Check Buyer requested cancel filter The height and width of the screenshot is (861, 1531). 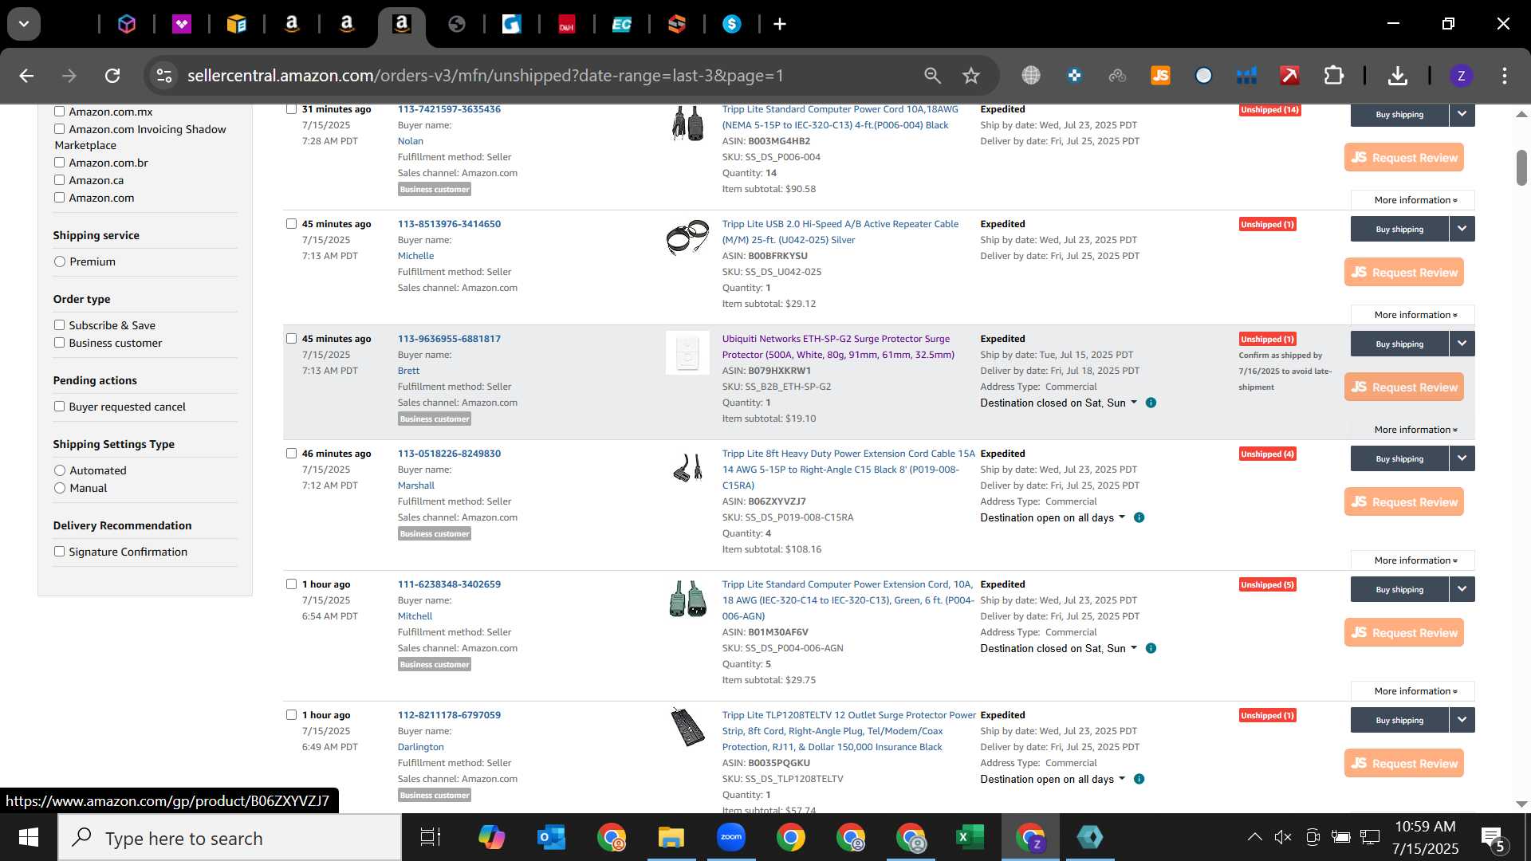pyautogui.click(x=59, y=407)
